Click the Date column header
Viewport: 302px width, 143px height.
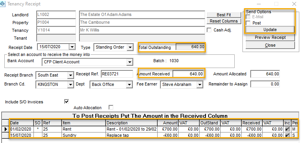click(22, 123)
